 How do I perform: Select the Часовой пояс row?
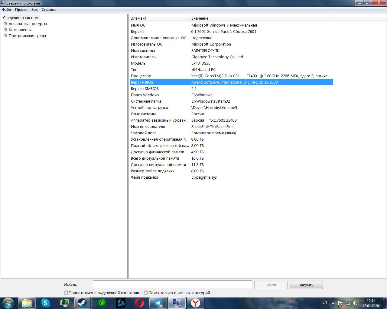point(232,133)
